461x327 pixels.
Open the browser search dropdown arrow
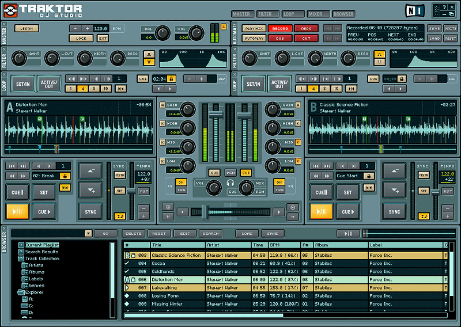(x=88, y=234)
